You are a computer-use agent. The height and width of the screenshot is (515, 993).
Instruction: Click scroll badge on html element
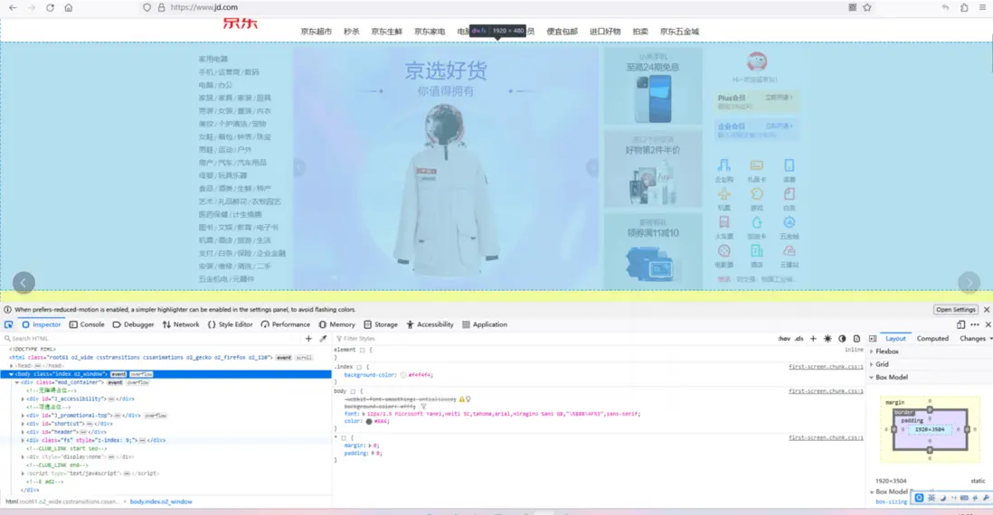[304, 358]
